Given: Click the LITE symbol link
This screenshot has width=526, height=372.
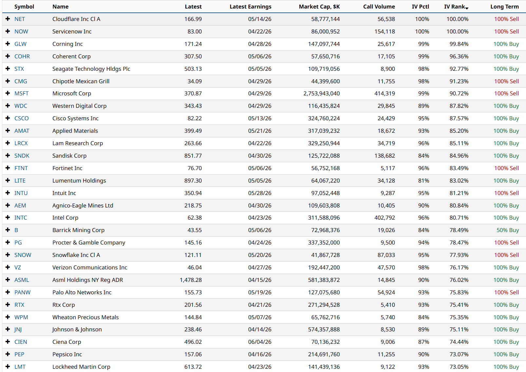Looking at the screenshot, I should point(20,181).
